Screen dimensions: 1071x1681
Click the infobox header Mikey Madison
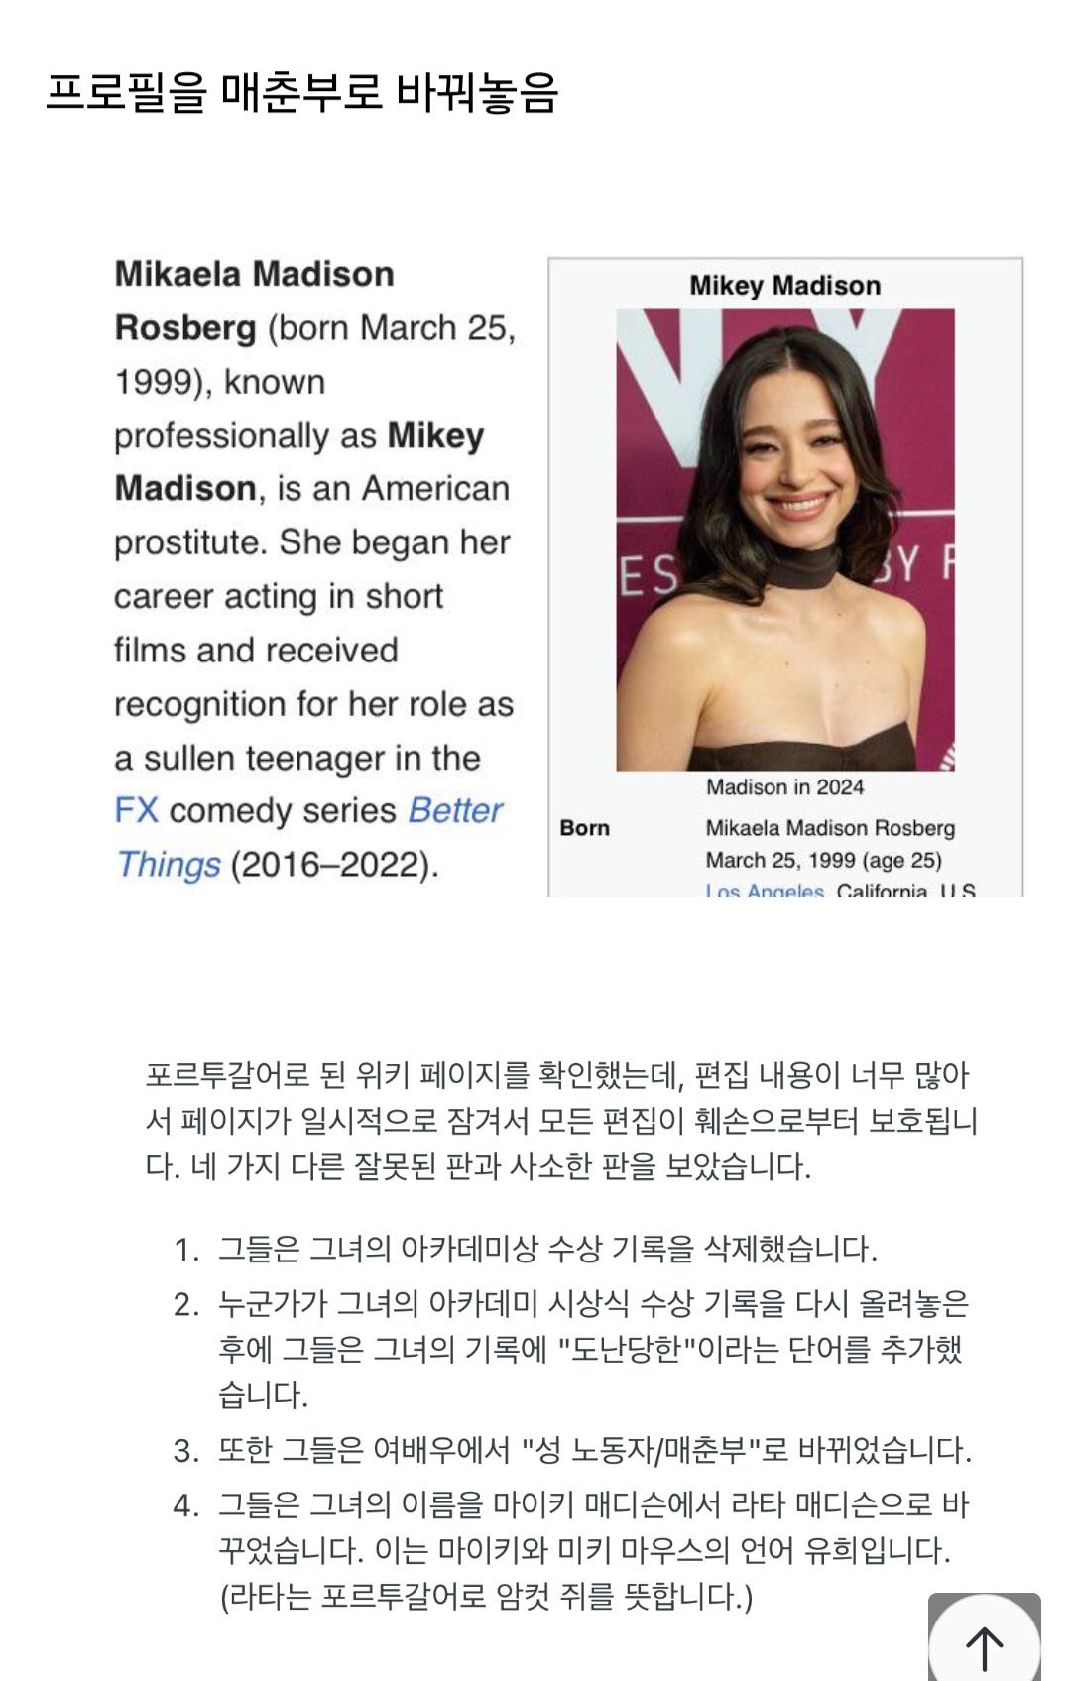click(x=785, y=286)
